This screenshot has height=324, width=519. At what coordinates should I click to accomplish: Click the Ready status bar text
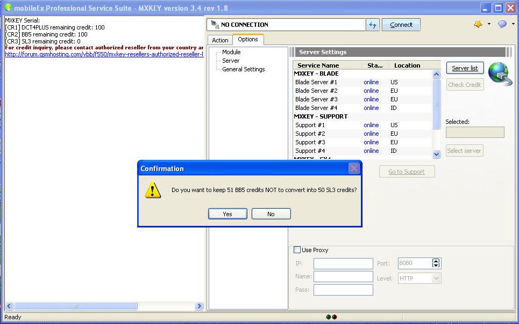pyautogui.click(x=12, y=317)
